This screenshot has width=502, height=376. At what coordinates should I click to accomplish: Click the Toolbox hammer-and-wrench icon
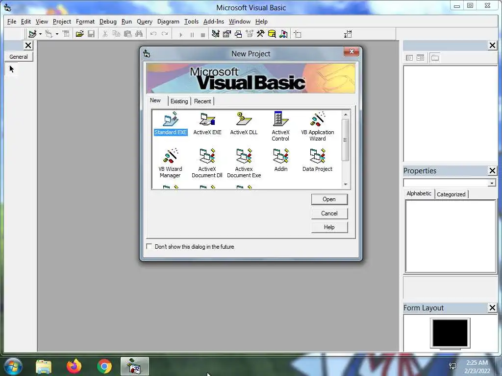pos(260,34)
